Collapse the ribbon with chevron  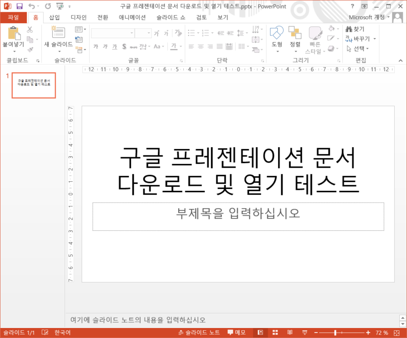coord(401,60)
